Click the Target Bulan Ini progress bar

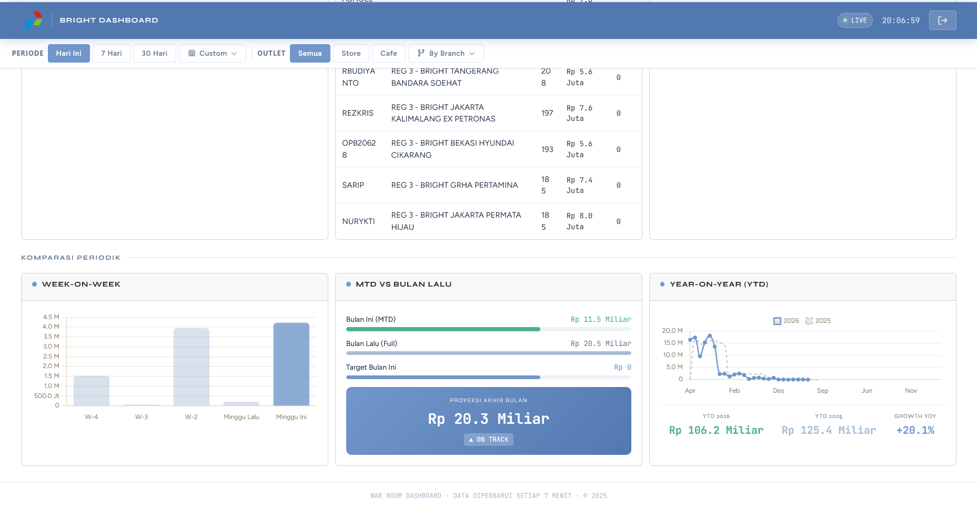[x=489, y=377]
